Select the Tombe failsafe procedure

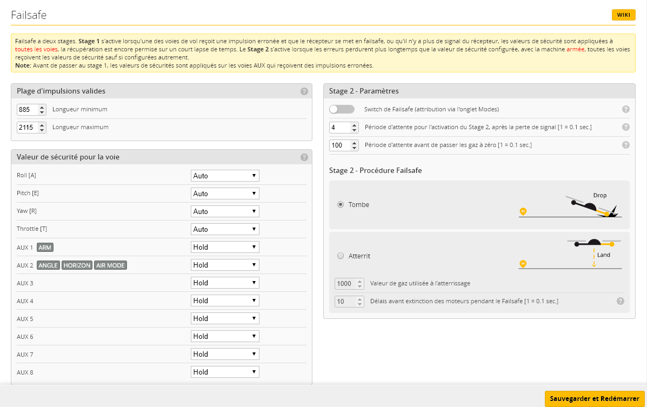[x=341, y=205]
